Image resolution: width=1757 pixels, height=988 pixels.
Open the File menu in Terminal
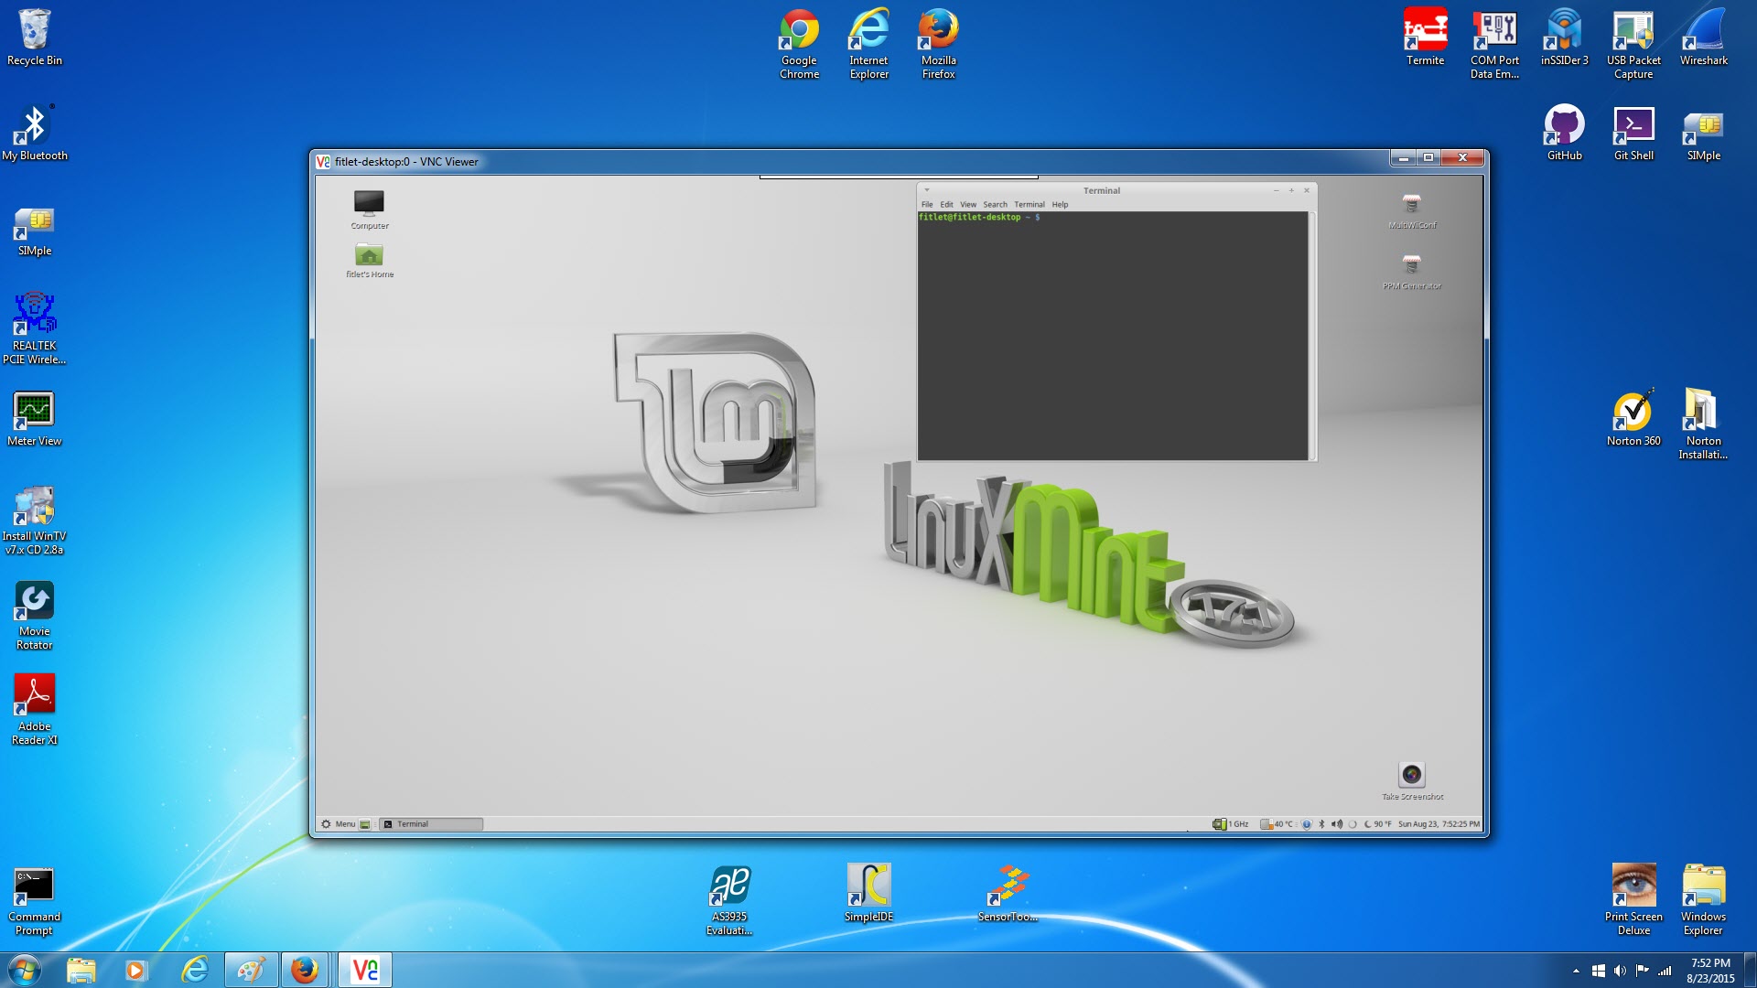(927, 205)
